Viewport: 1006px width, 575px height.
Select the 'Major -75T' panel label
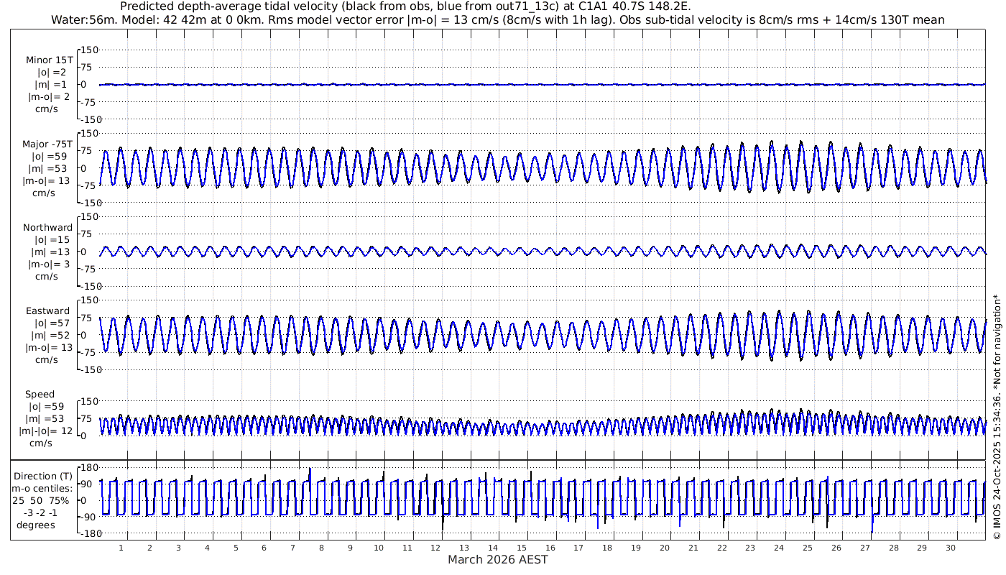[47, 144]
